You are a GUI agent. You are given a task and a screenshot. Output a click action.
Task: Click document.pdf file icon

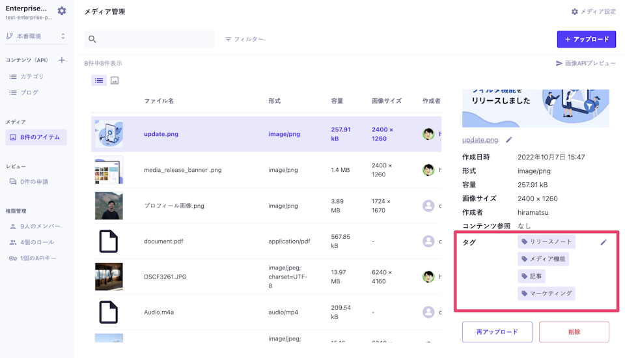tap(108, 241)
